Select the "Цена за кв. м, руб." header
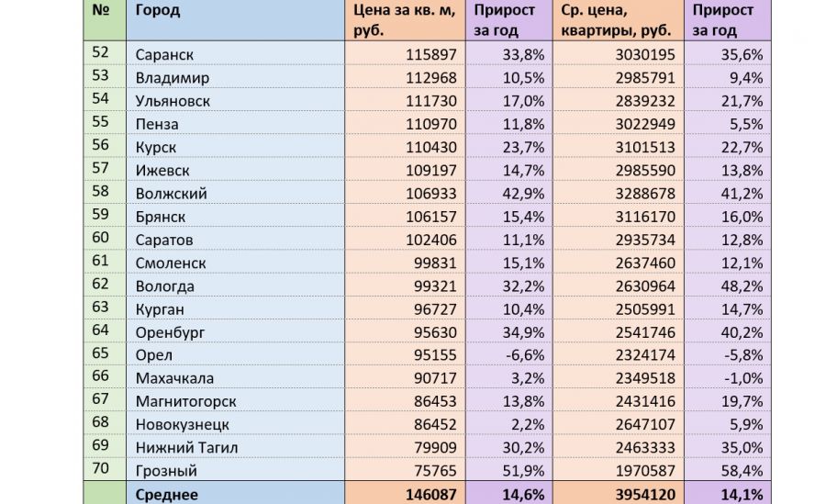This screenshot has height=504, width=826. click(404, 20)
